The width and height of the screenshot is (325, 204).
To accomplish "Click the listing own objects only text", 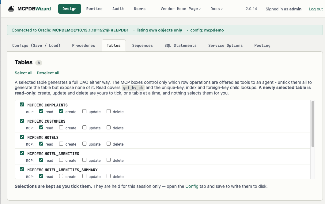I will (x=159, y=30).
